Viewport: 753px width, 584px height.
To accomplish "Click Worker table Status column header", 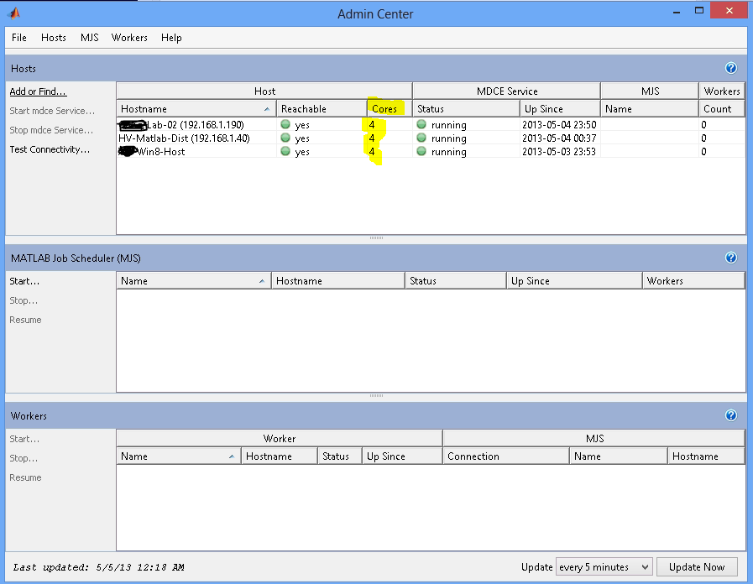I will click(x=339, y=456).
